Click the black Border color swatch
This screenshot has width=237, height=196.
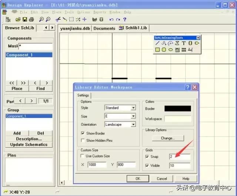(x=178, y=109)
